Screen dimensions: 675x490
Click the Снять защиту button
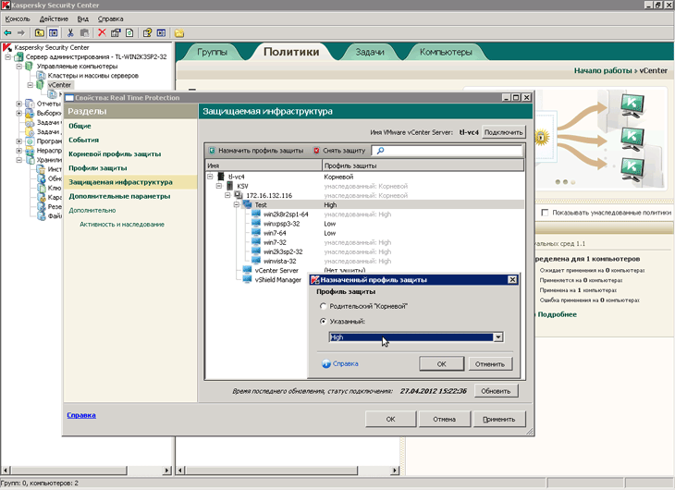pyautogui.click(x=339, y=151)
